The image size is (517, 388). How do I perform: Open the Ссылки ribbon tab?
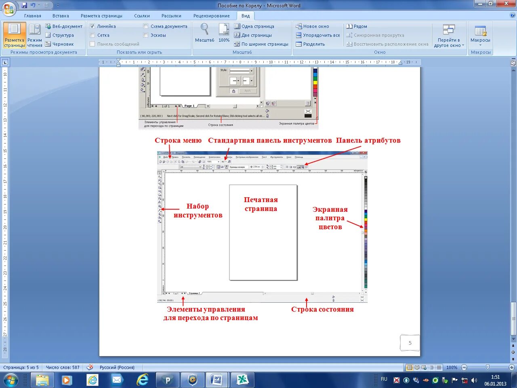[142, 16]
